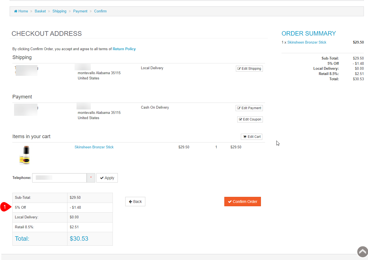Click the Confirm breadcrumb item
Viewport: 368px width, 260px height.
click(100, 11)
